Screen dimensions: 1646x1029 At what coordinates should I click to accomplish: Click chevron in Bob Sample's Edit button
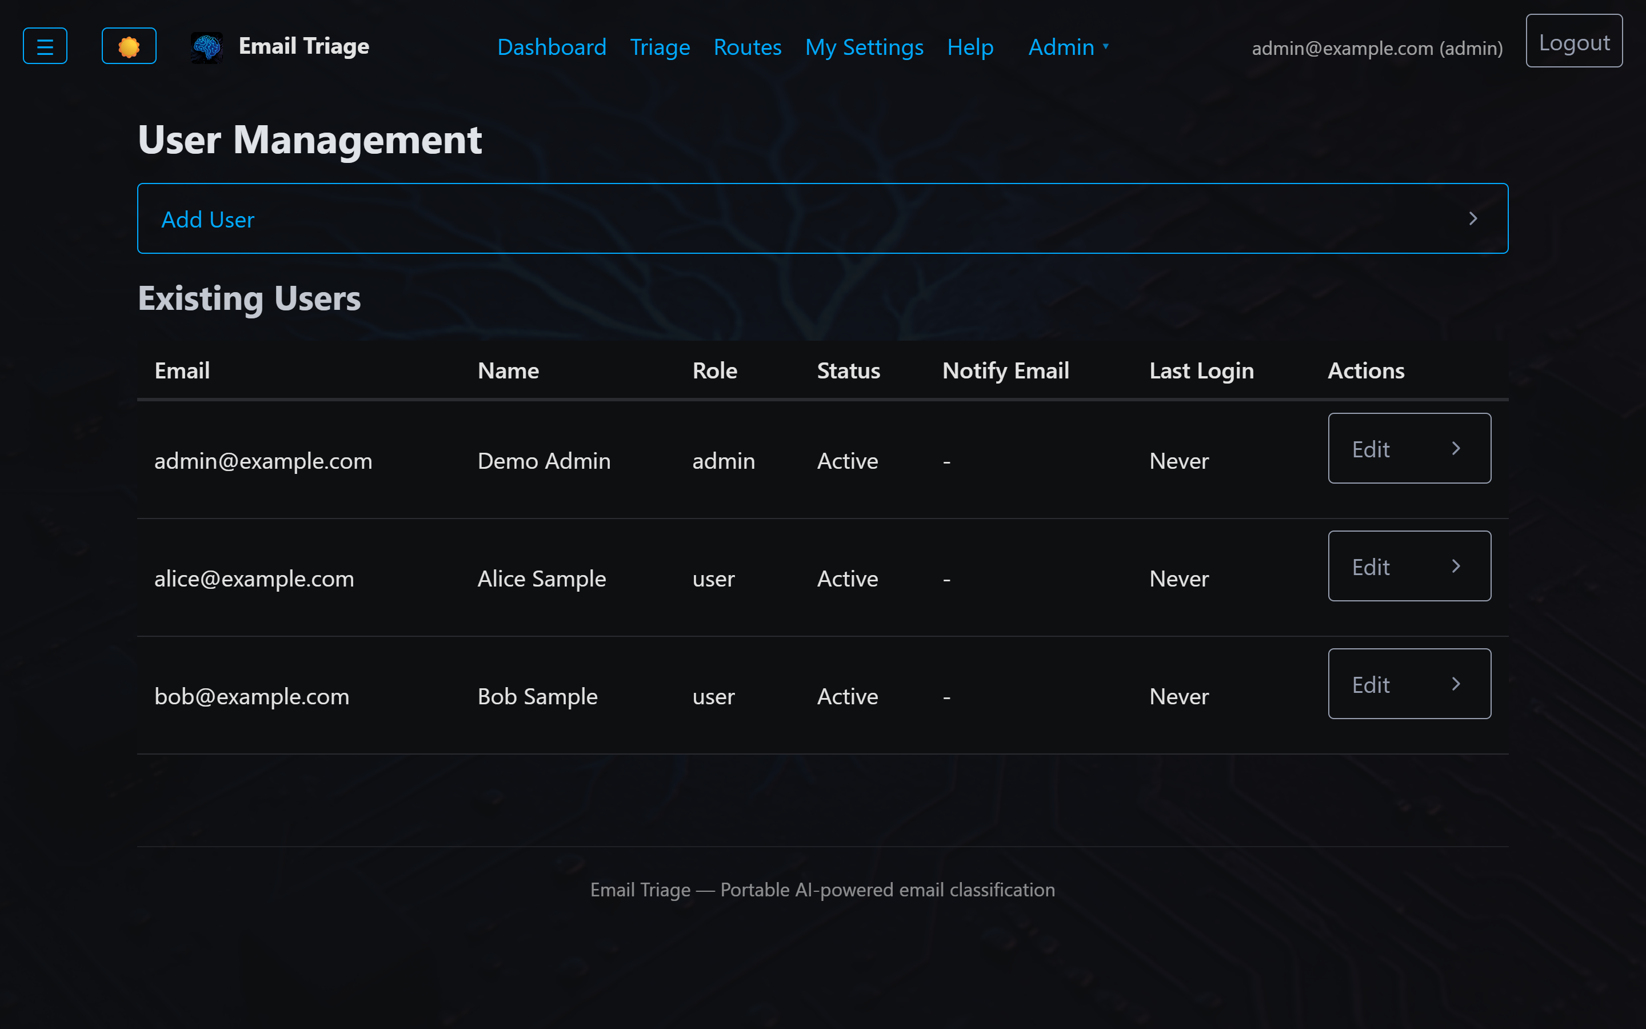1456,684
